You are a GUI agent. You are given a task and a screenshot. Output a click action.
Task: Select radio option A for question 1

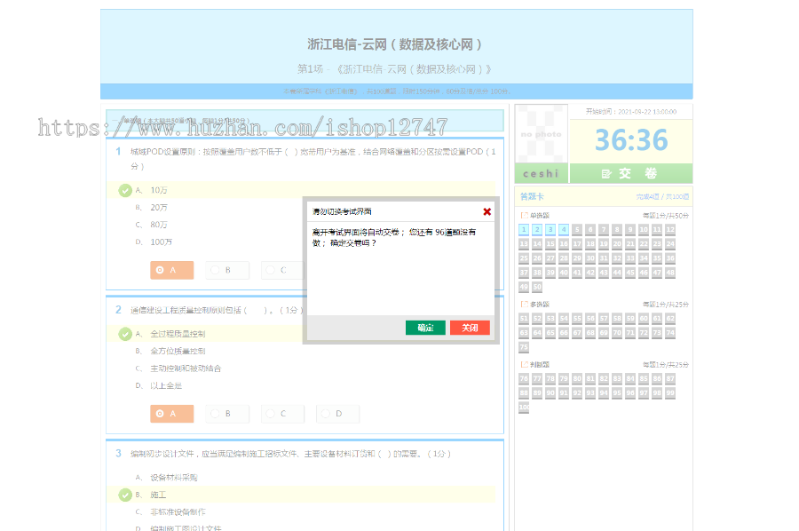click(x=171, y=270)
